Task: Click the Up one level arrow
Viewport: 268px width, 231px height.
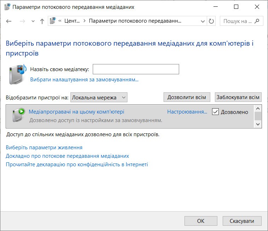Action: tap(42, 21)
